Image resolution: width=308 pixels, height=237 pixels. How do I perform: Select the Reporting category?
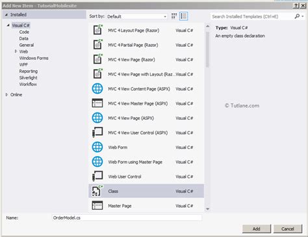click(28, 71)
